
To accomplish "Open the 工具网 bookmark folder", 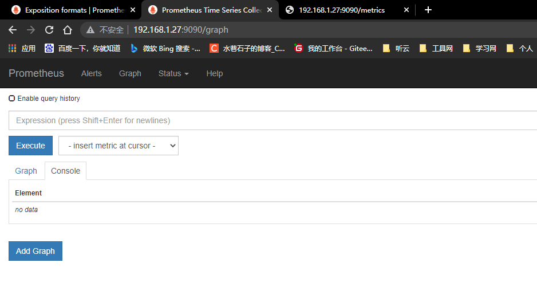I will tap(436, 48).
